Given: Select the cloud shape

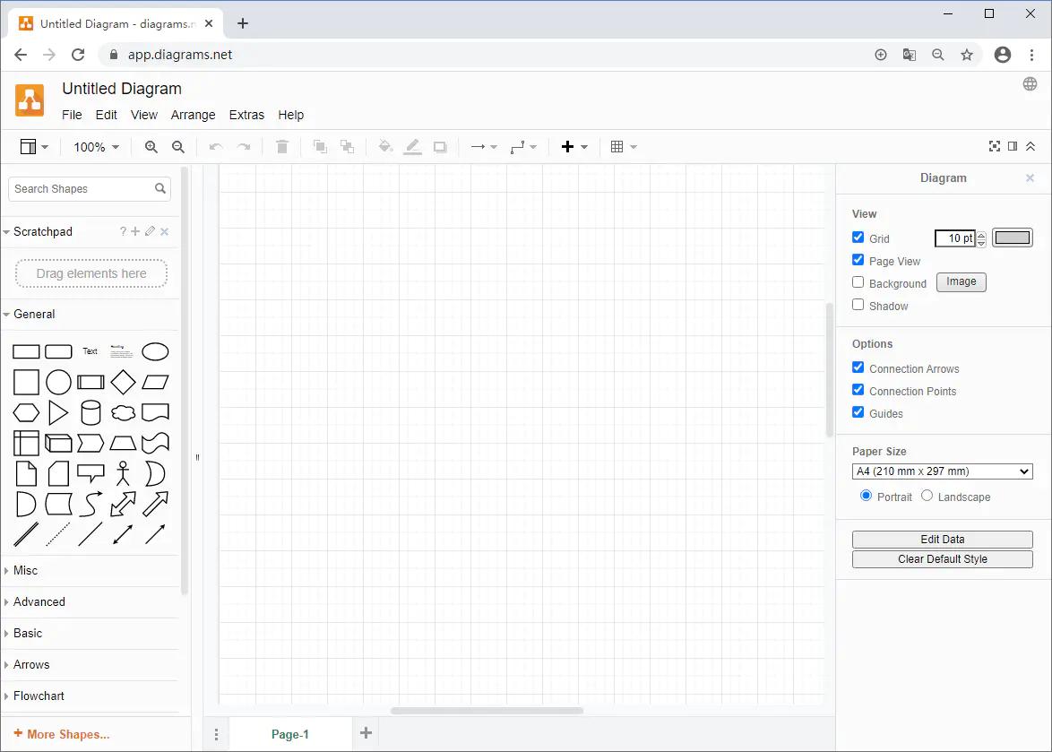Looking at the screenshot, I should 123,413.
